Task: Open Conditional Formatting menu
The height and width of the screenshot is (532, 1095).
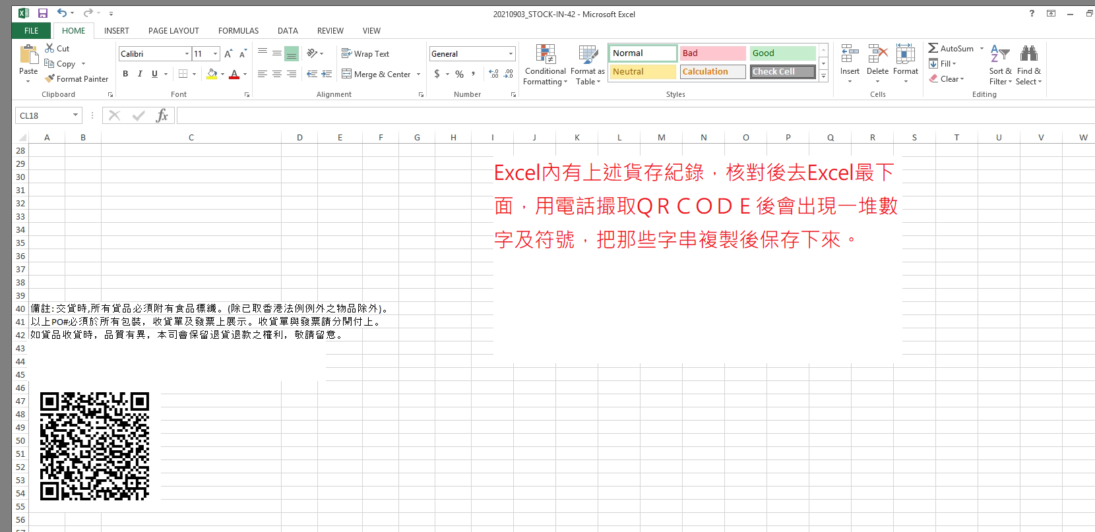Action: 546,65
